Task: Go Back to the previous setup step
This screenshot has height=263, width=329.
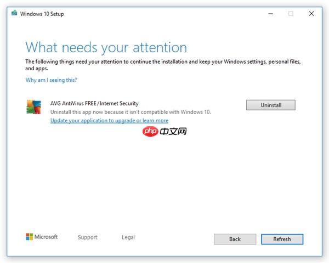Action: (235, 239)
